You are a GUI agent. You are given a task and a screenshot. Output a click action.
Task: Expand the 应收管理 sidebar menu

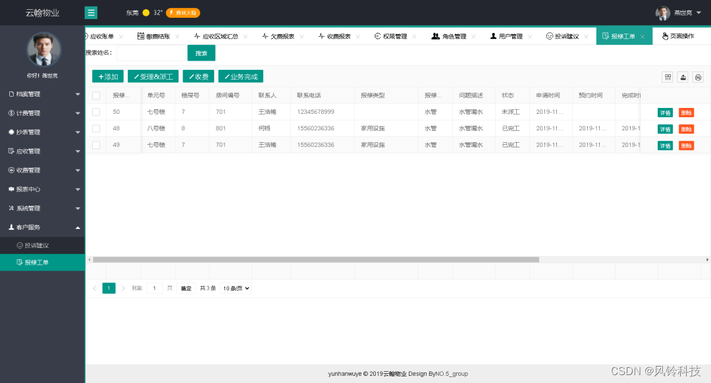43,151
